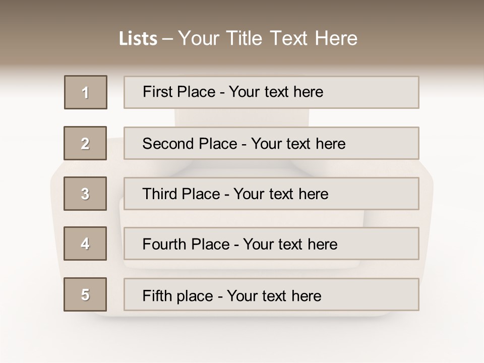Click the word 'Fourth' in the list
This screenshot has height=363, width=484.
[x=165, y=245]
